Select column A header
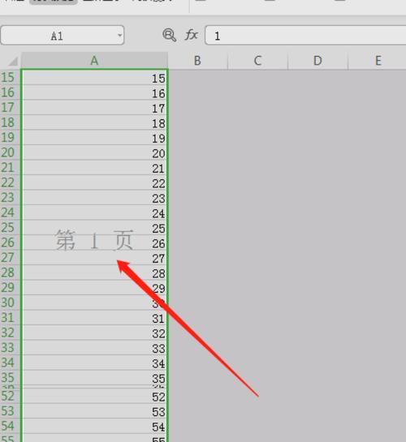406x442 pixels. (94, 61)
